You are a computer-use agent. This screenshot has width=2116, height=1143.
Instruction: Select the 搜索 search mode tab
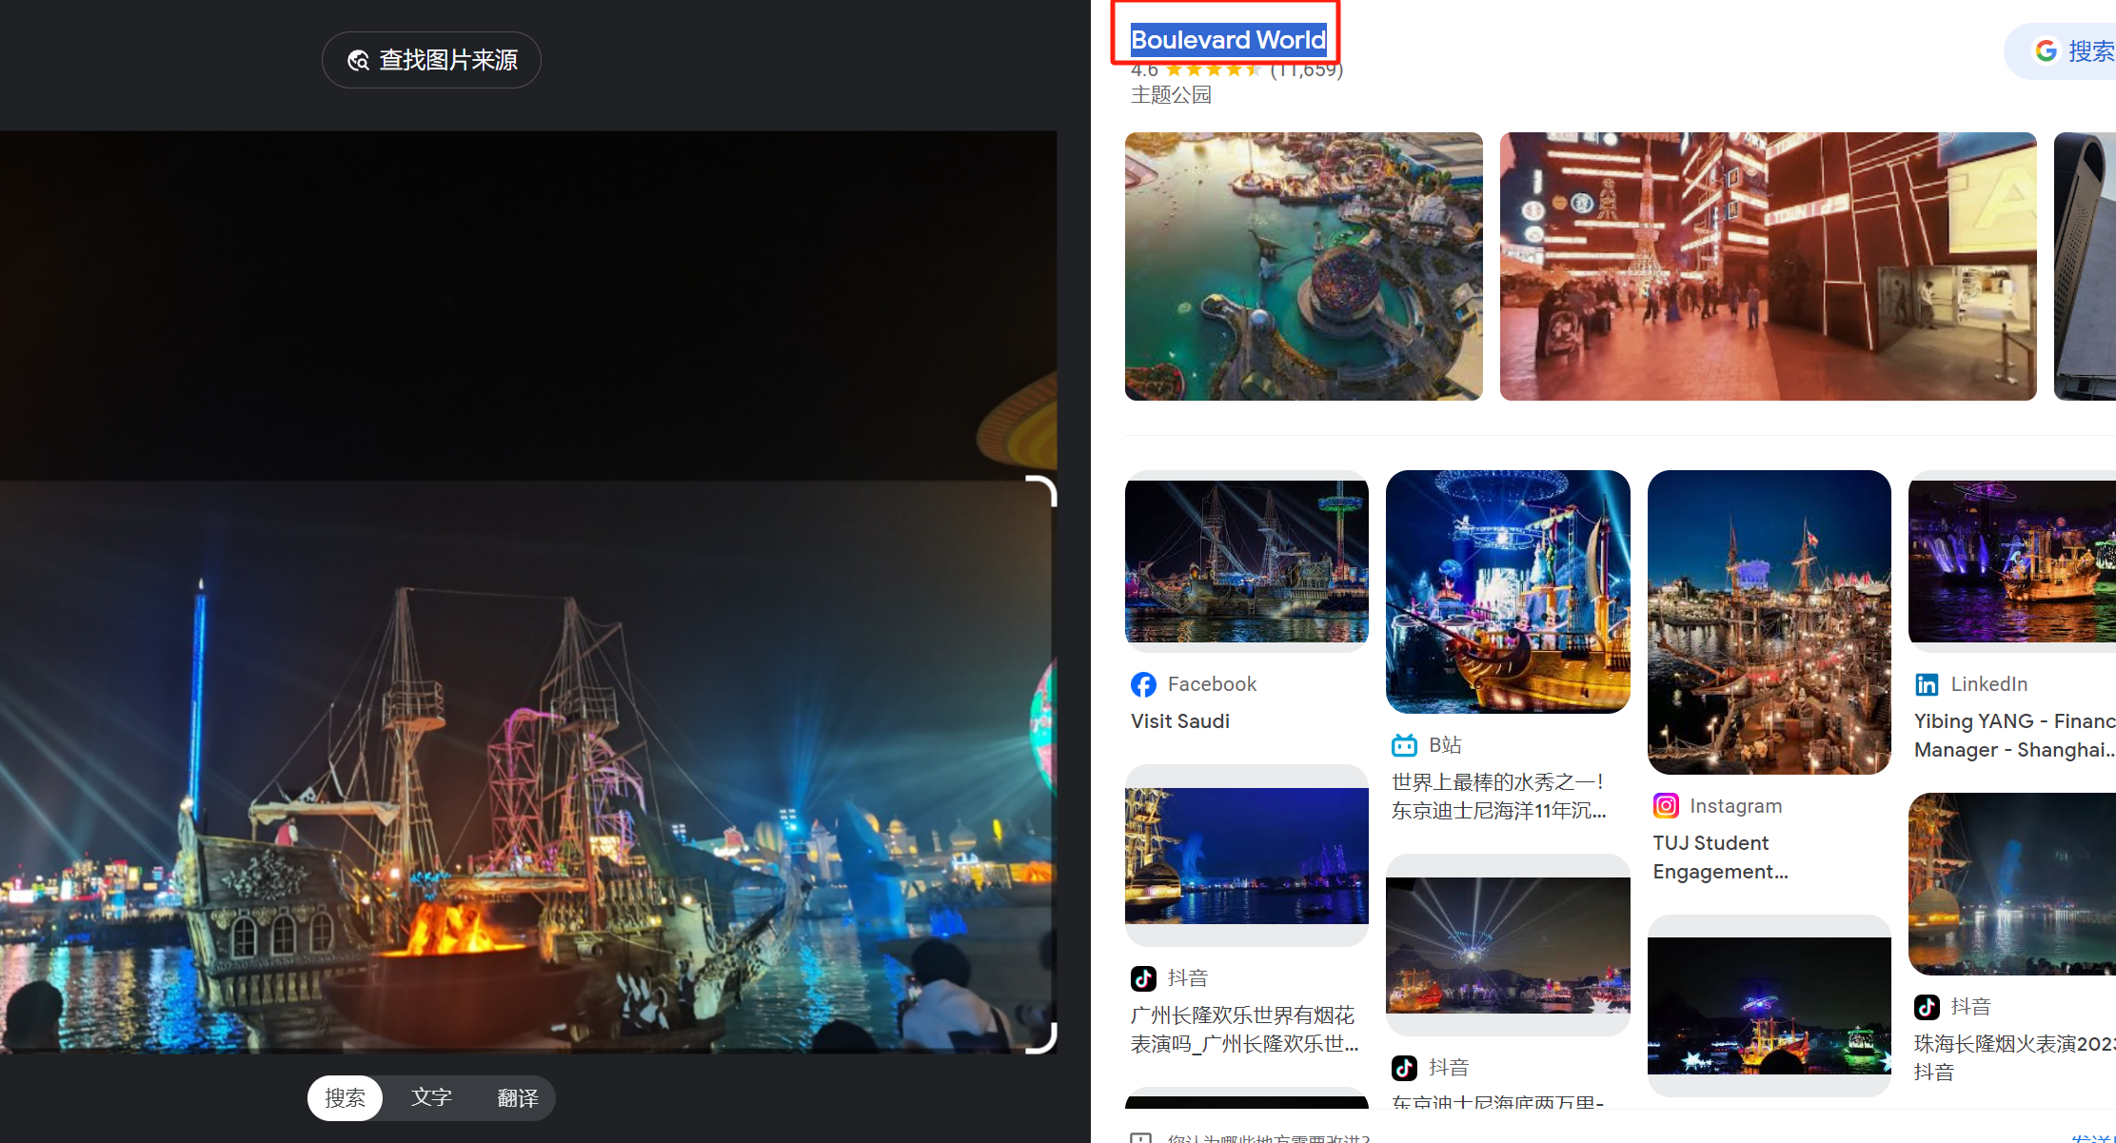345,1097
